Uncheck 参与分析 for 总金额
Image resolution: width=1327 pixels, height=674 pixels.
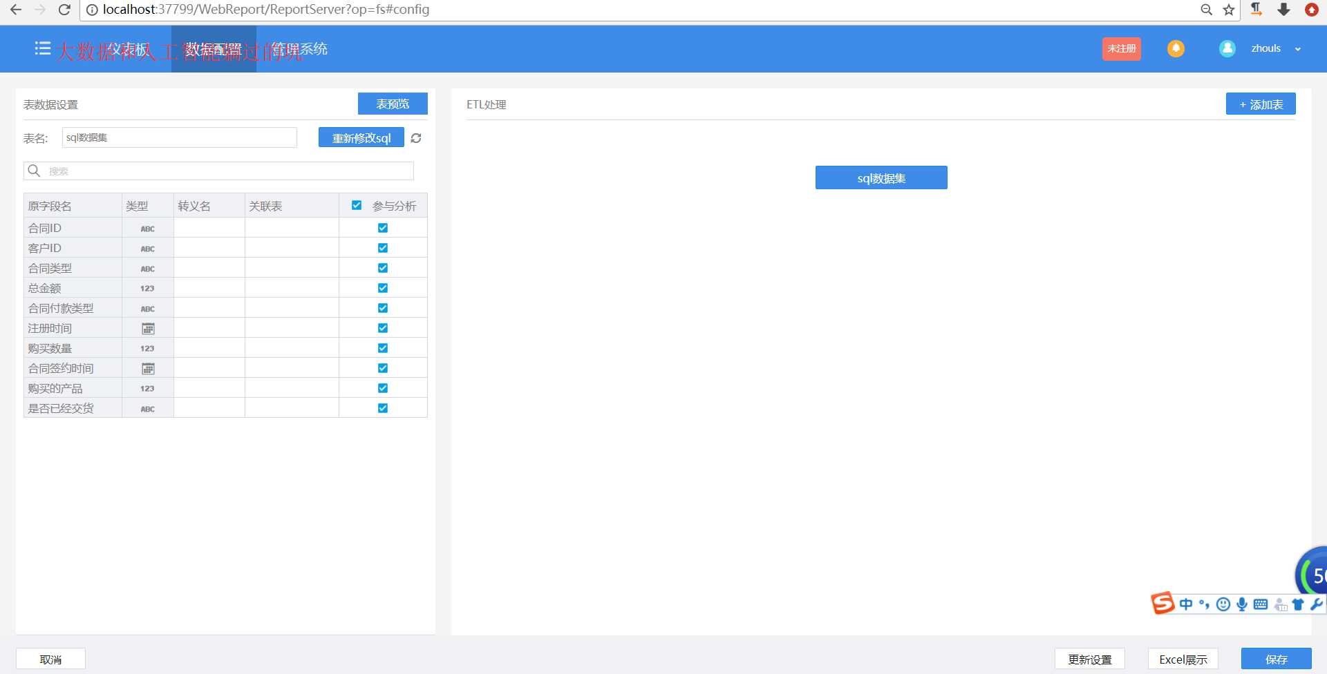(x=383, y=288)
